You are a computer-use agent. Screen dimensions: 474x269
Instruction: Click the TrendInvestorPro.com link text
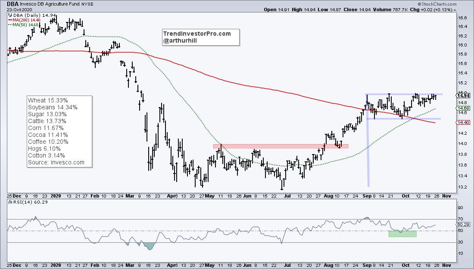[x=197, y=34]
